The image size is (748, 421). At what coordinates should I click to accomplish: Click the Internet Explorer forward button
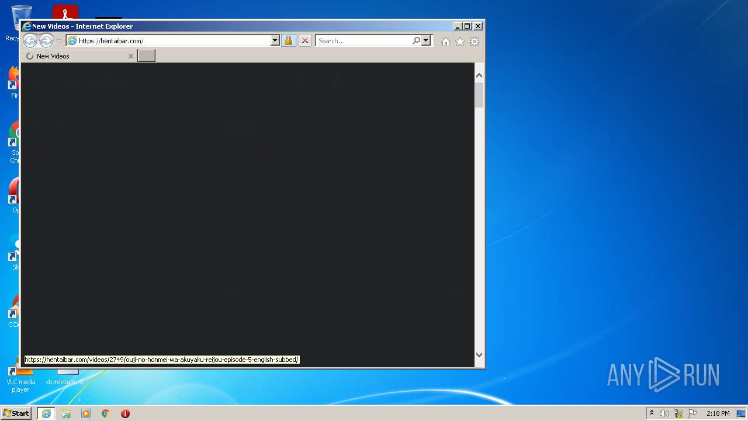click(46, 40)
